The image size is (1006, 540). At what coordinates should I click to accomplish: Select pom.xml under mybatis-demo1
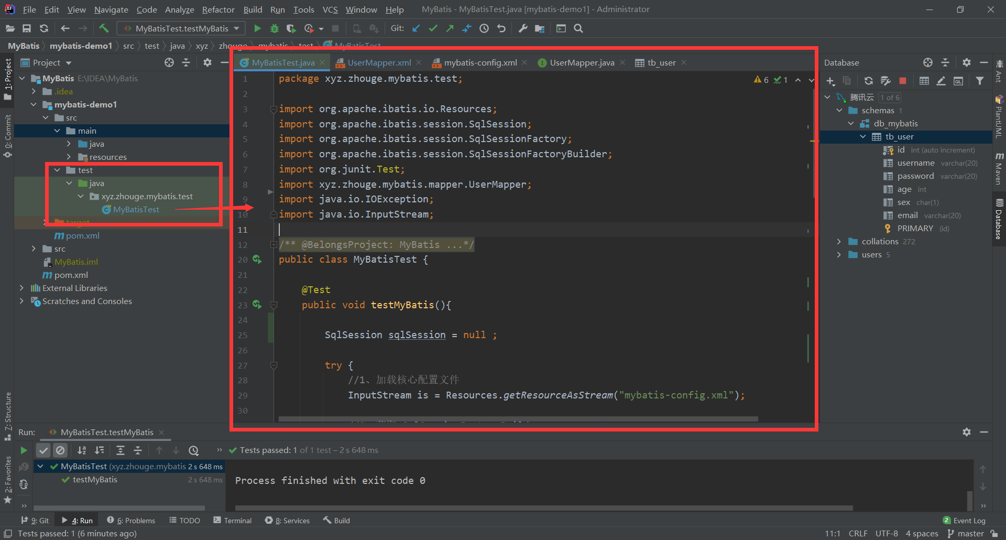[x=77, y=236]
